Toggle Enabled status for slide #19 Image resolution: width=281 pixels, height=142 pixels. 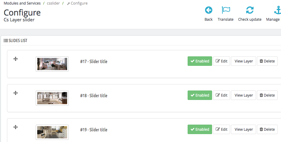point(200,129)
